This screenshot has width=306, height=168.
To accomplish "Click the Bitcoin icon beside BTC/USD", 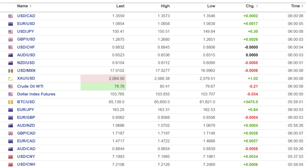I will pos(11,102).
